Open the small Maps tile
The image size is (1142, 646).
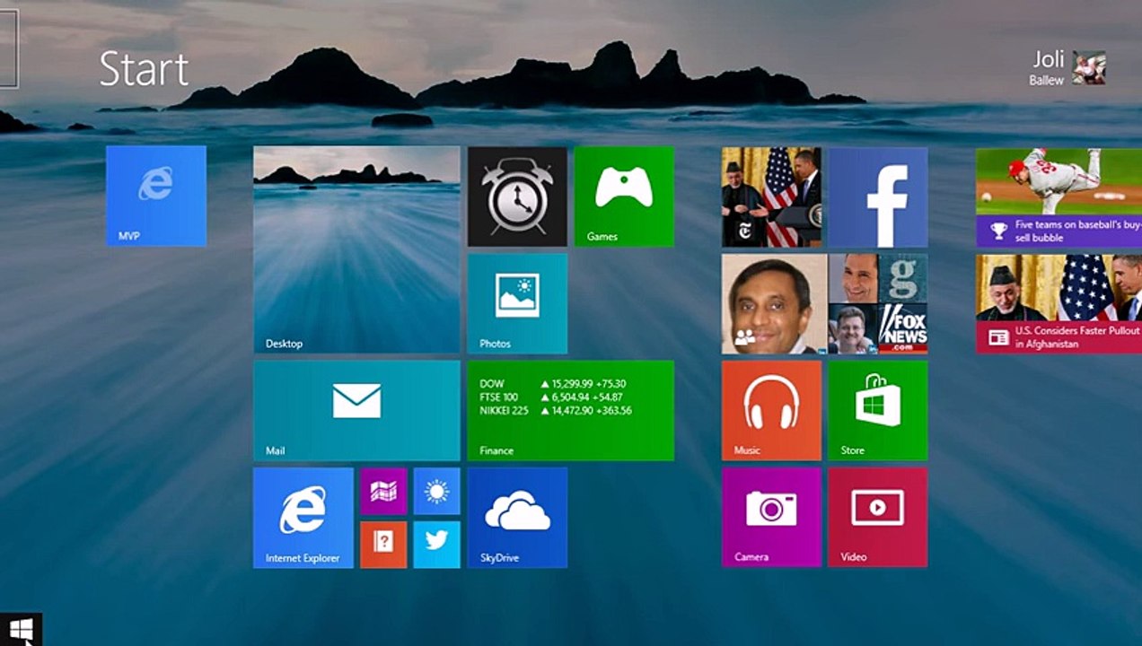383,491
